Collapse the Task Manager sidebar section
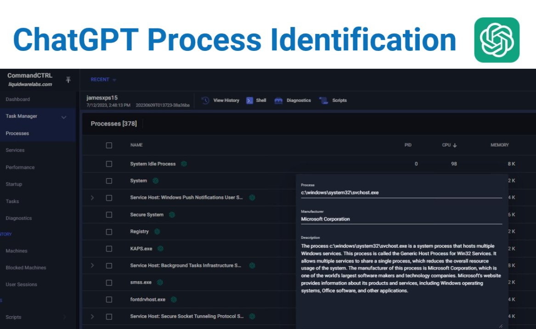Screen dimensions: 536x329 pyautogui.click(x=63, y=117)
